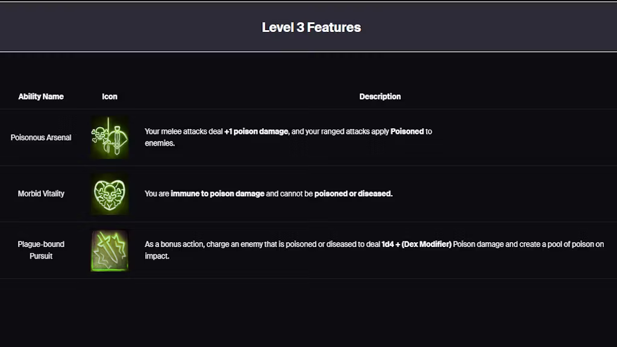Click the bold '+1 poison damage' text
This screenshot has width=617, height=347.
(x=257, y=131)
